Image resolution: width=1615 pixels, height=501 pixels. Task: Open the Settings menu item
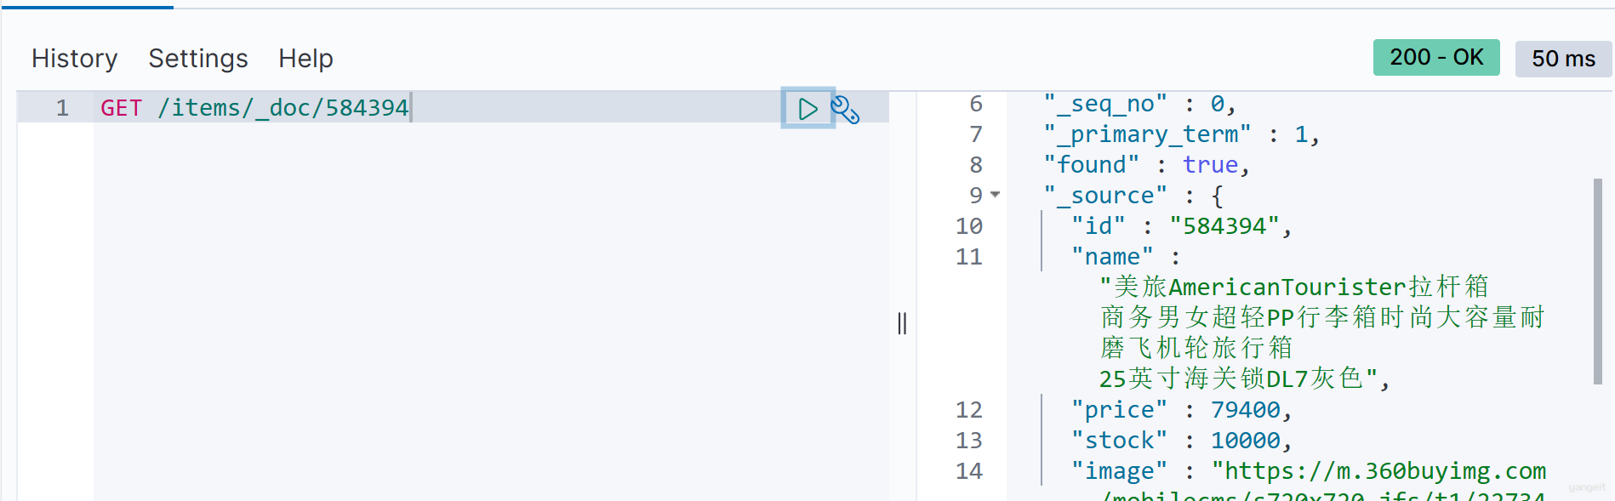click(198, 59)
